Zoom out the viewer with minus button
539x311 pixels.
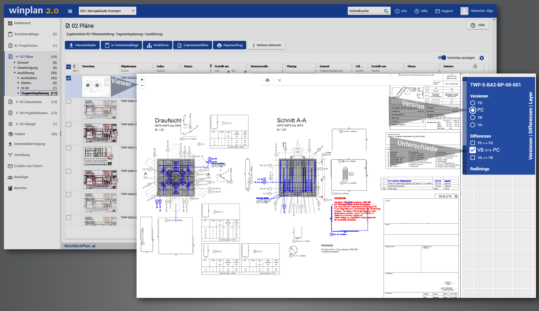(142, 86)
